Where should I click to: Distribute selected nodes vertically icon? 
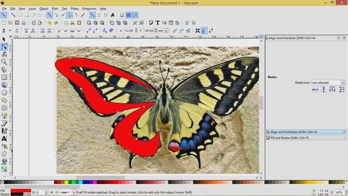(x=341, y=89)
